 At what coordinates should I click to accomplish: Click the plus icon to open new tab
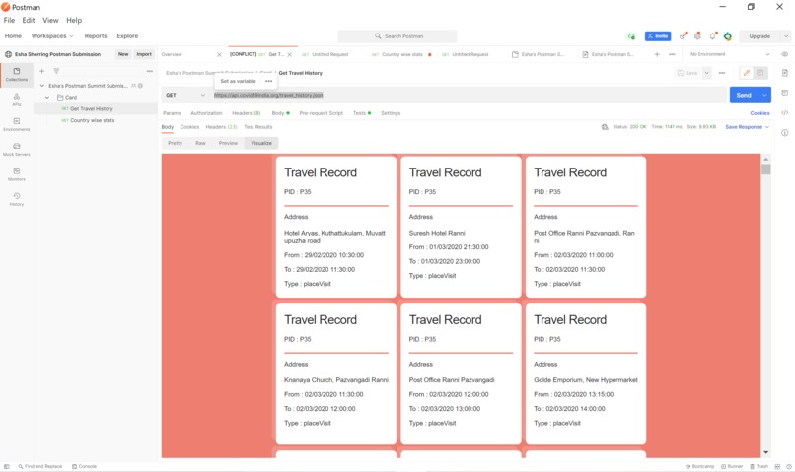(x=657, y=54)
